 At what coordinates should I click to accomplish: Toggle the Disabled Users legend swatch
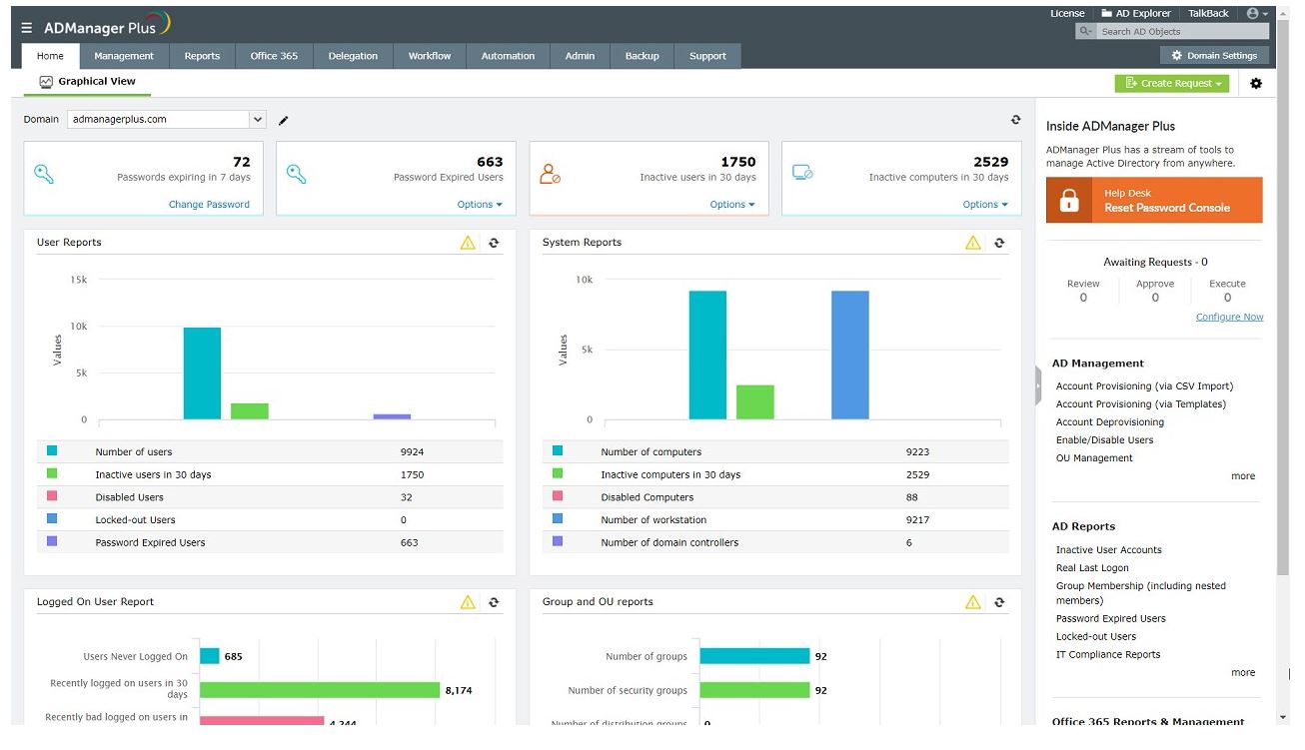52,496
